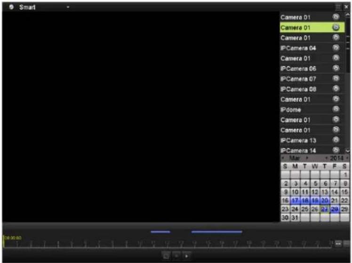Click play icon on highlighted Camera 01
352x263 pixels.
336,28
